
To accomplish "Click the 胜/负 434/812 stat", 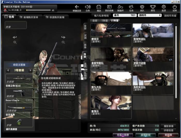I will (109, 126).
